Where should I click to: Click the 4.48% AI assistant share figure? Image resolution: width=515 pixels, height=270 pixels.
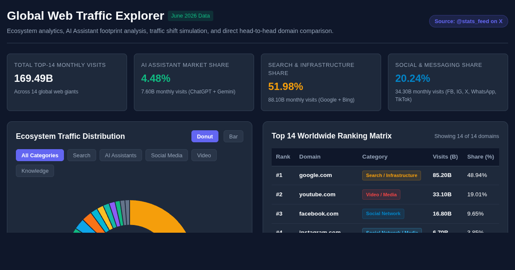tap(156, 78)
